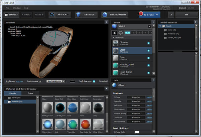Open the Help menu

click(26, 8)
